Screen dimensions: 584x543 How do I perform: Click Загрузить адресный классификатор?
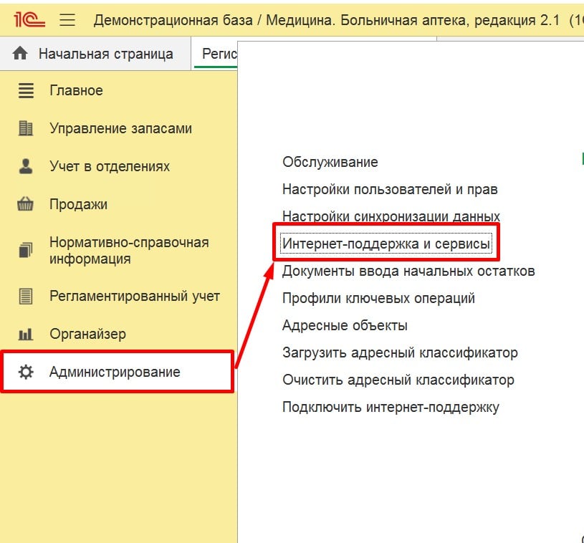click(x=399, y=352)
